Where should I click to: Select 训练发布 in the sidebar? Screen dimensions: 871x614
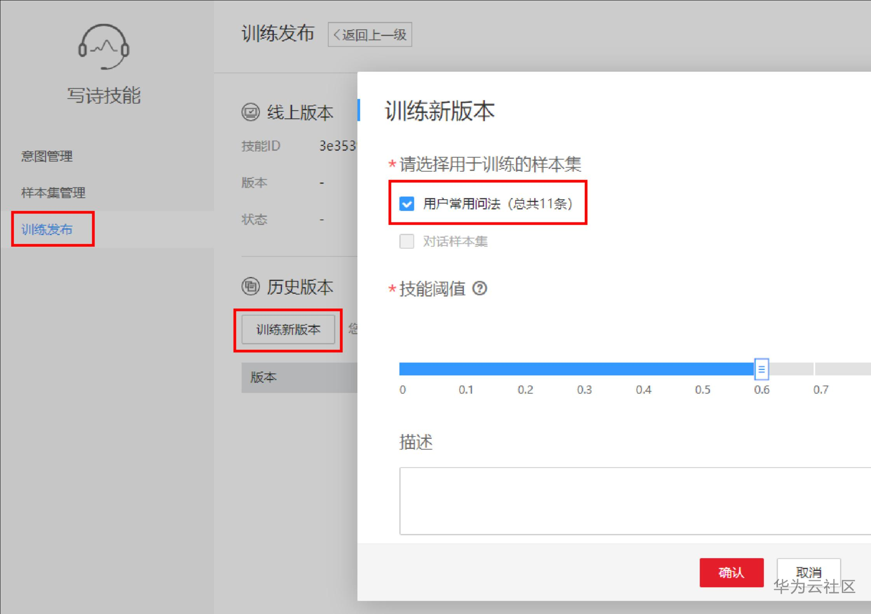(x=47, y=229)
